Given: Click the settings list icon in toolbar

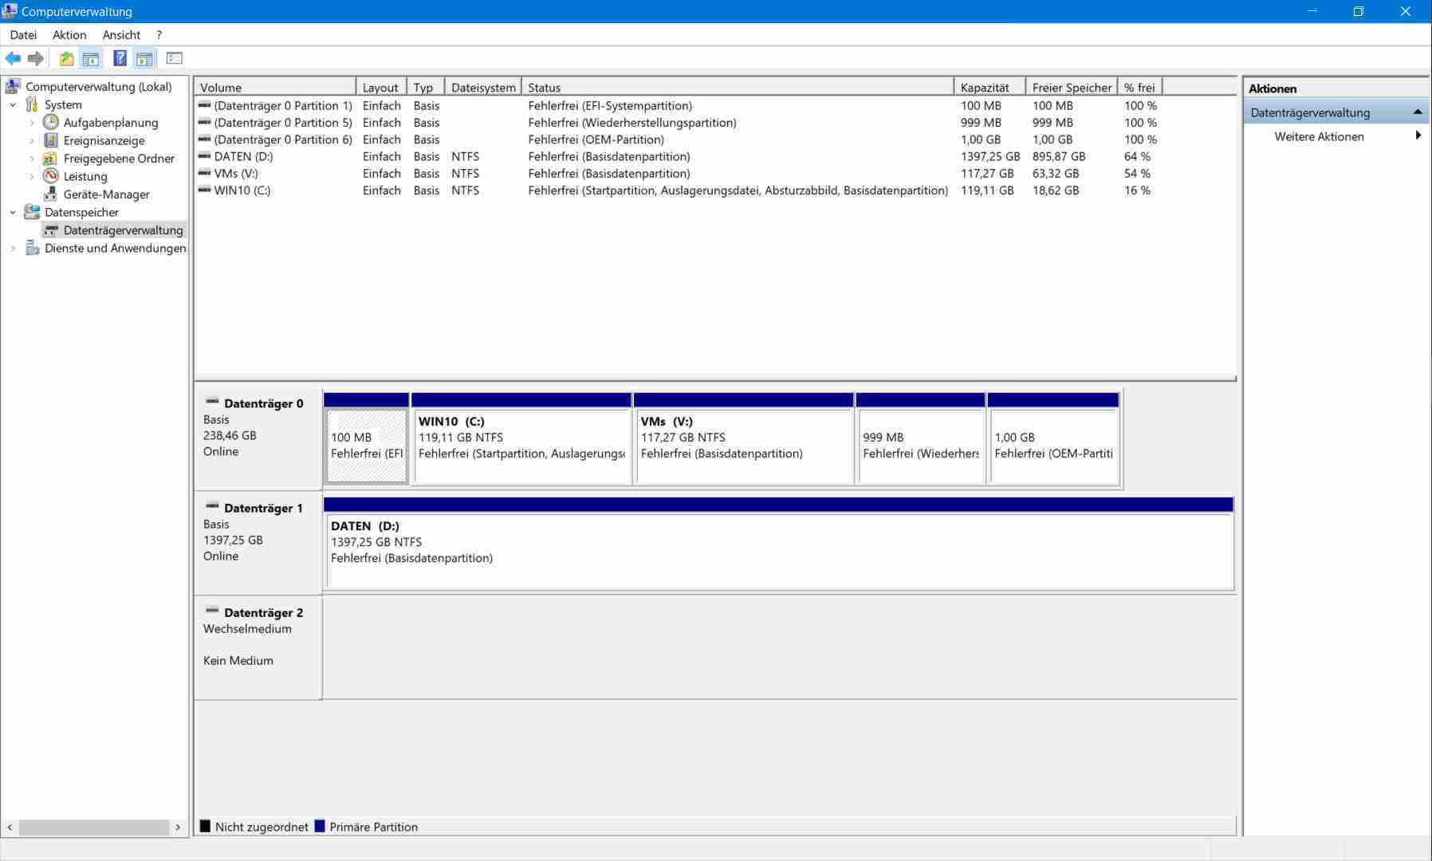Looking at the screenshot, I should click(175, 58).
